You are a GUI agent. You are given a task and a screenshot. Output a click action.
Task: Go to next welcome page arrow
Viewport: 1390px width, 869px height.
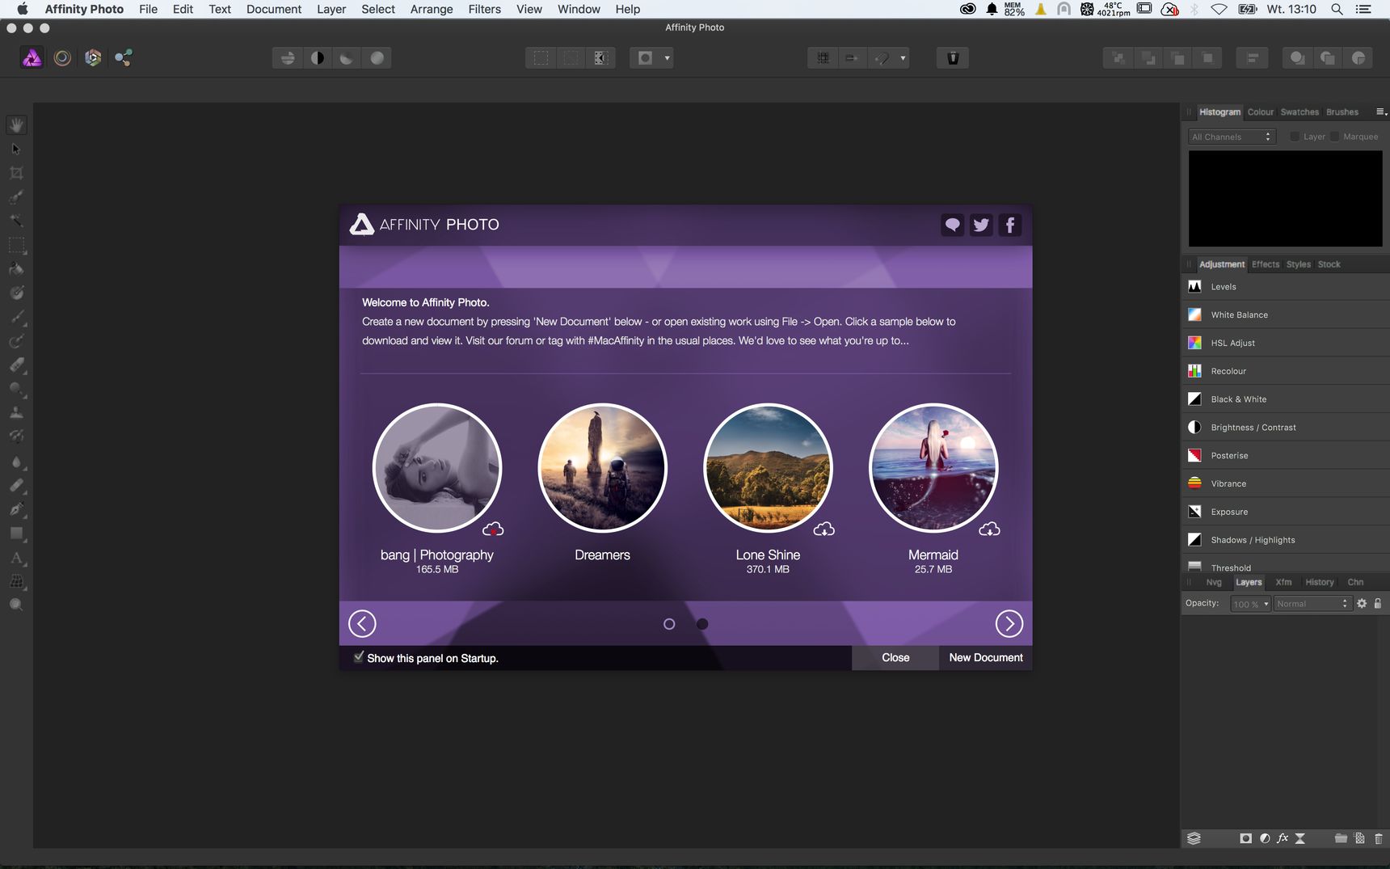(x=1009, y=623)
